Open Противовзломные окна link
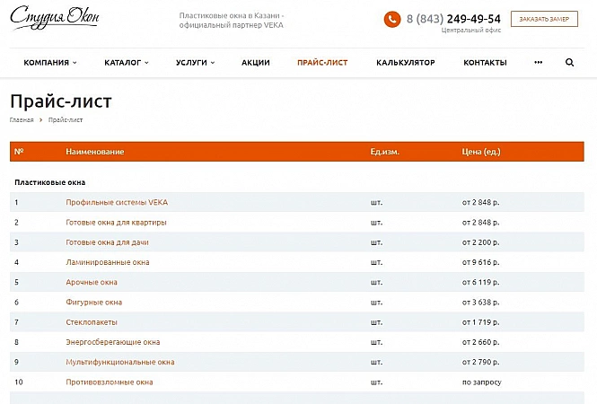 coord(110,382)
